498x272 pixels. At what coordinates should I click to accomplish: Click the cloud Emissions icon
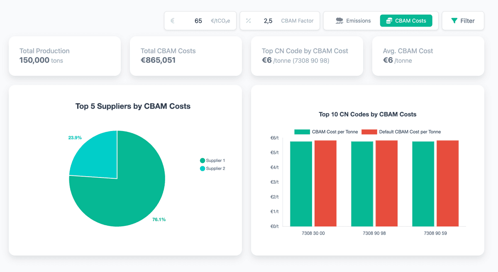(x=339, y=21)
